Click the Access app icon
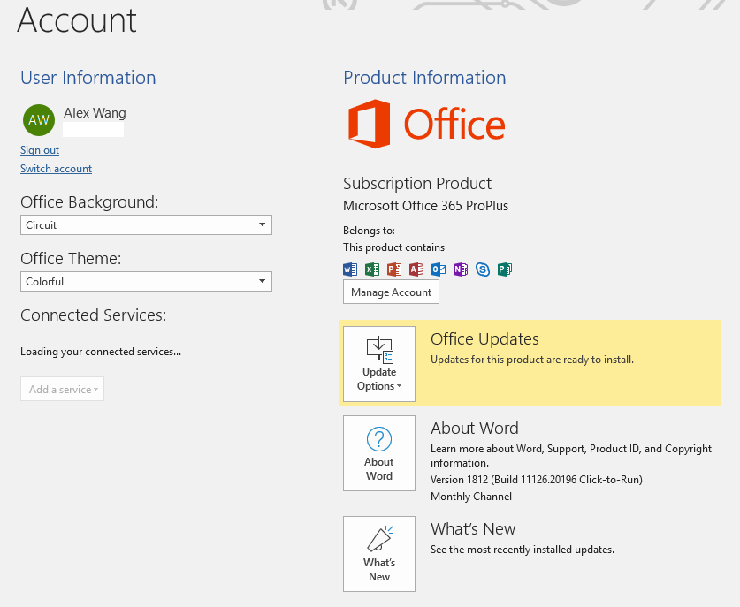This screenshot has width=740, height=607. (416, 269)
